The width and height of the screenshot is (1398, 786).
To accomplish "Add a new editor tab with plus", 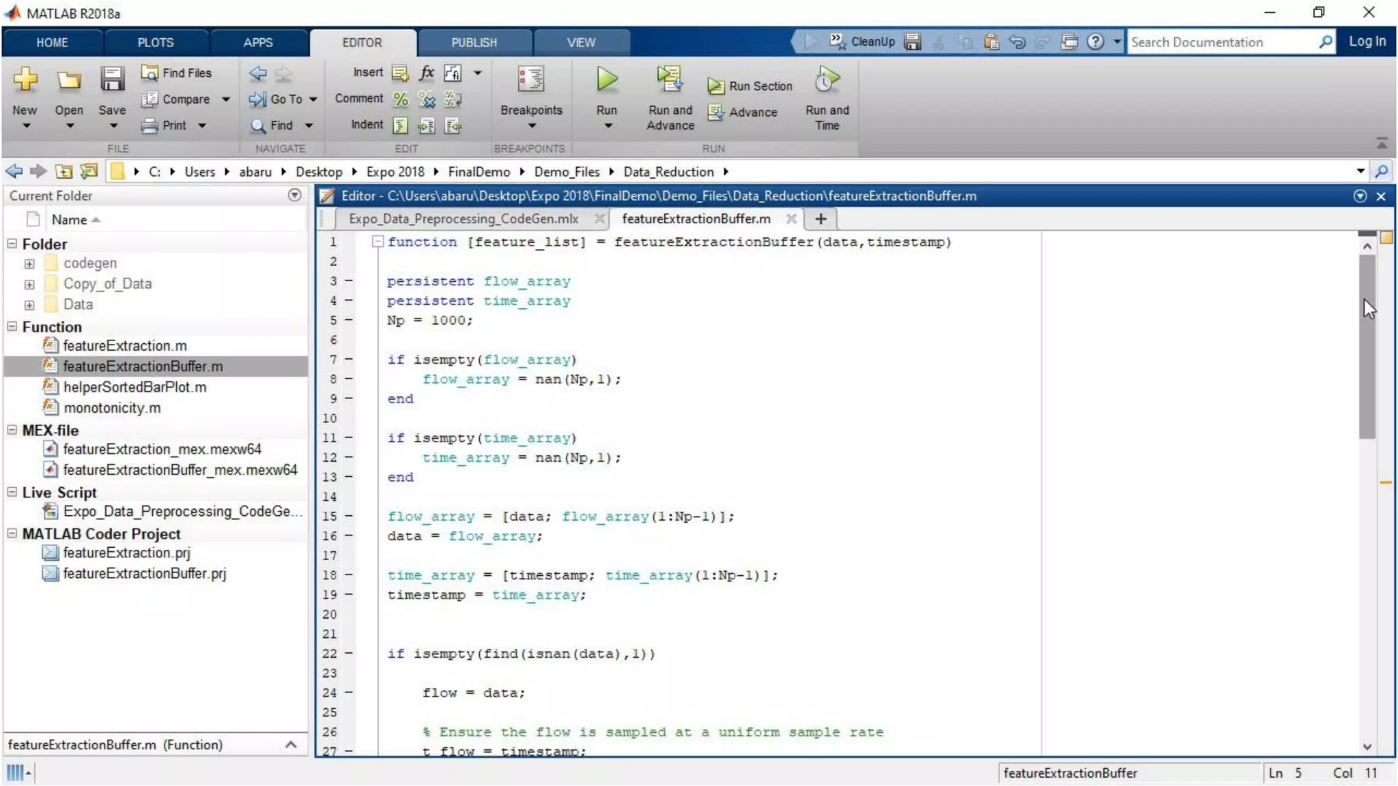I will tap(821, 218).
